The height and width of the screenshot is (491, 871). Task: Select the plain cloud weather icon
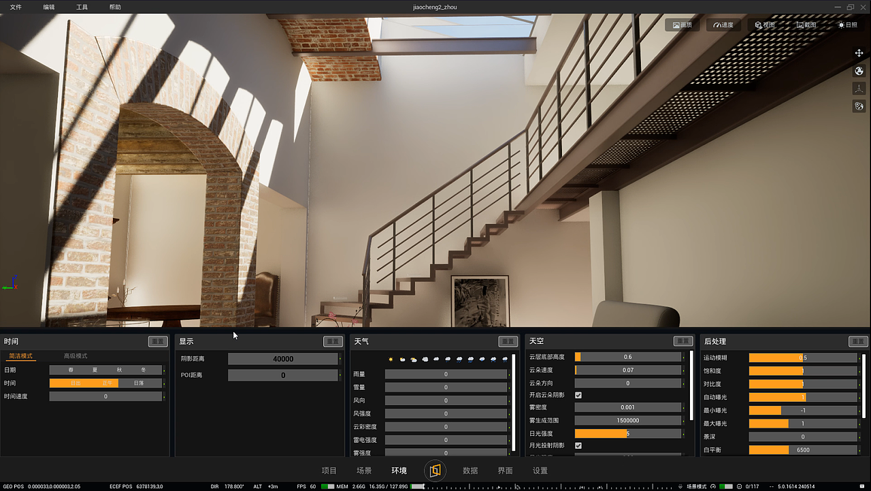point(436,359)
